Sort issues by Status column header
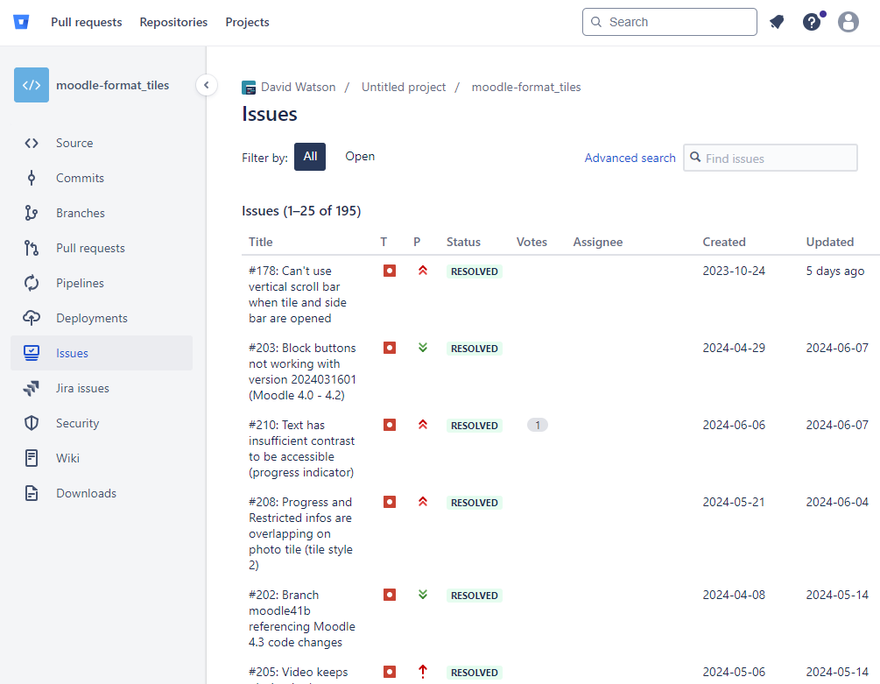Image resolution: width=880 pixels, height=684 pixels. [x=463, y=242]
